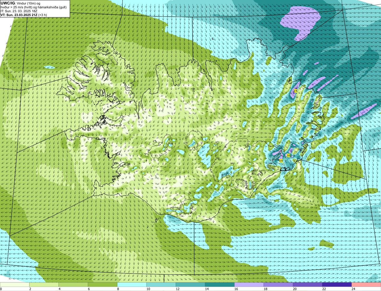Click the valid time 'VT: Sun. 23.03.2025 21Z'

tap(19, 15)
